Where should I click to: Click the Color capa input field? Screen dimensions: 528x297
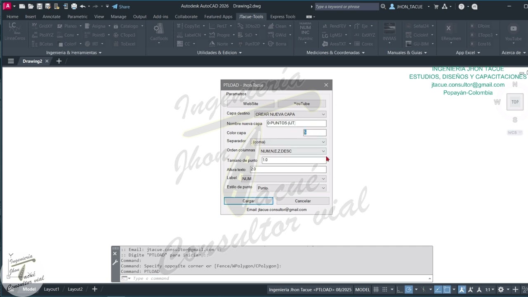[x=315, y=132]
